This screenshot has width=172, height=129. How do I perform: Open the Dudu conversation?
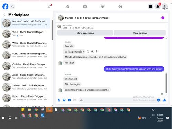pyautogui.click(x=25, y=55)
